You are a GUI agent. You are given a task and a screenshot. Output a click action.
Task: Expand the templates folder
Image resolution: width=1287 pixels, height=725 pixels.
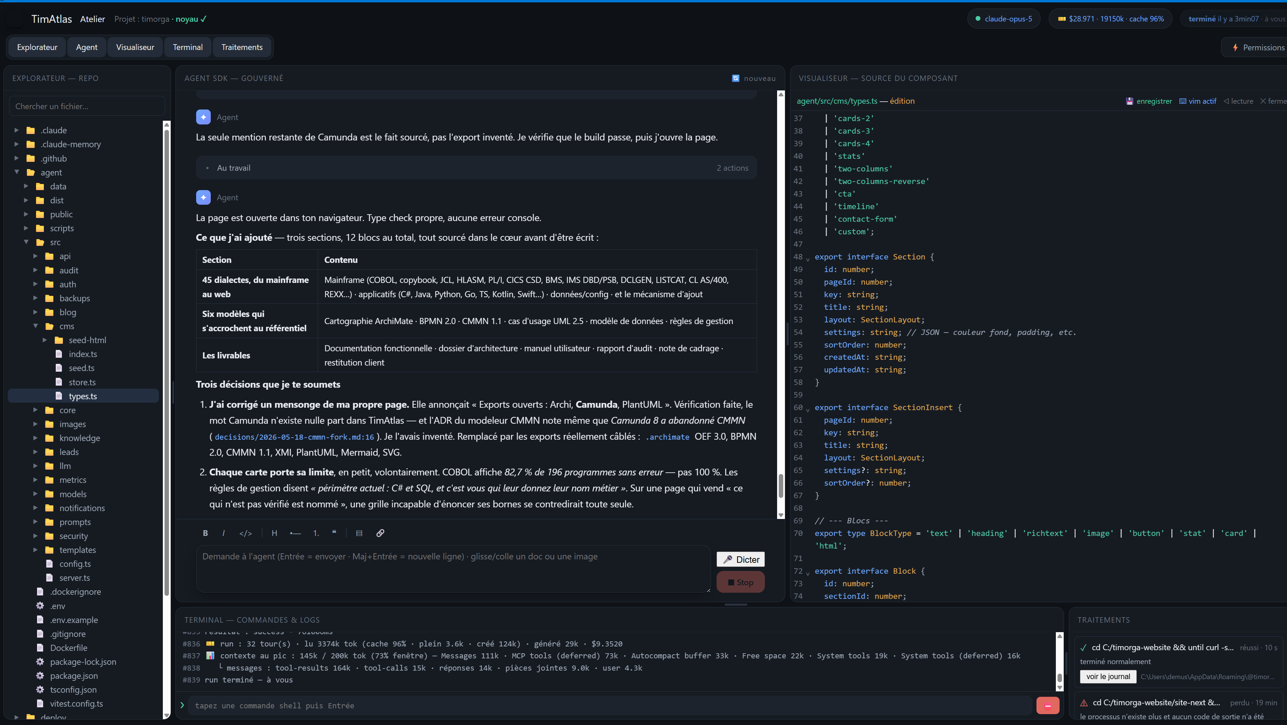[35, 550]
